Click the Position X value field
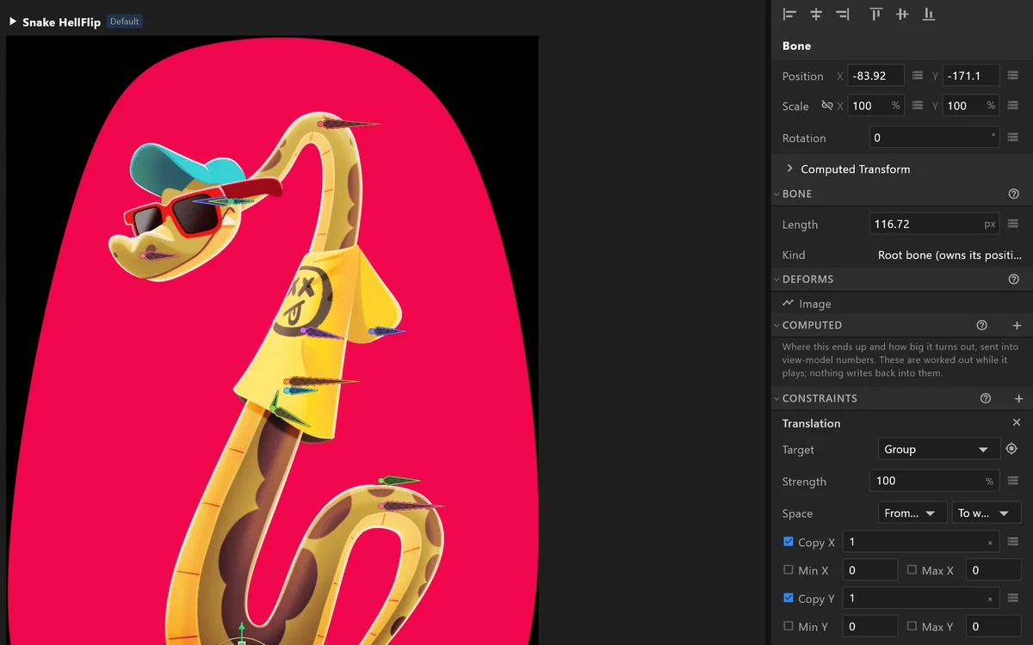Image resolution: width=1033 pixels, height=645 pixels. [x=875, y=76]
